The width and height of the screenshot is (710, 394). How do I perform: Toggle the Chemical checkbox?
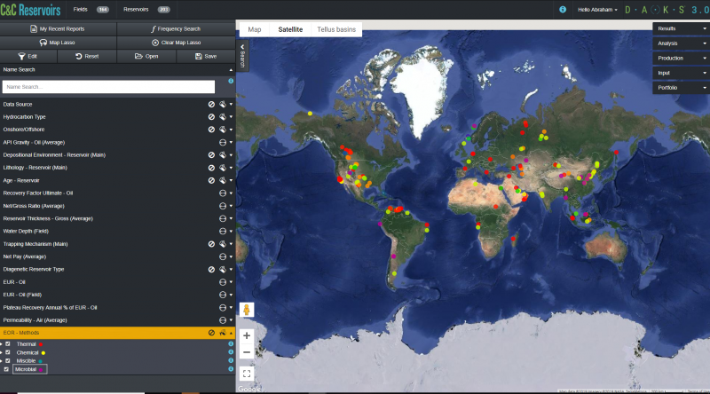[8, 352]
